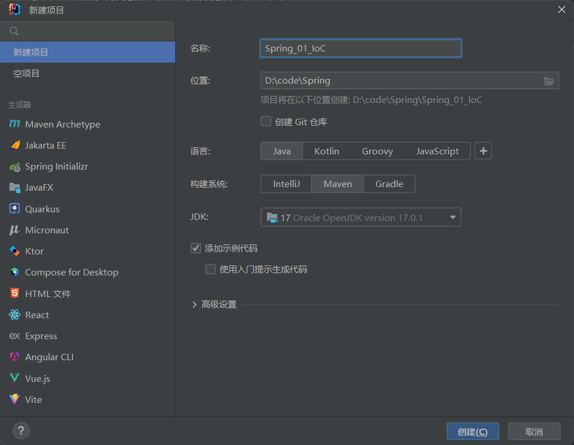Viewport: 574px width, 445px height.
Task: Uncheck the 添加示例代码 checkbox
Action: (196, 248)
